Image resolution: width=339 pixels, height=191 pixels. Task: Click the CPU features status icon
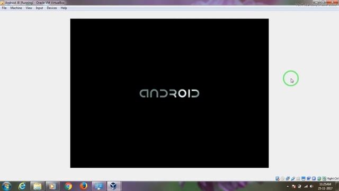[x=314, y=178]
